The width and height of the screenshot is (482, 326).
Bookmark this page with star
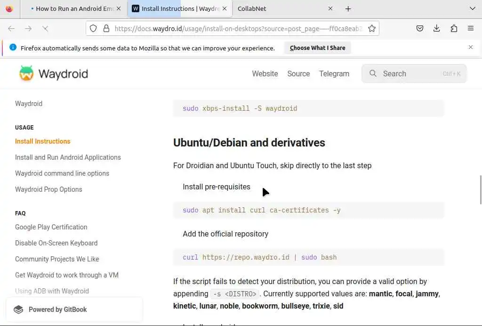pyautogui.click(x=372, y=29)
